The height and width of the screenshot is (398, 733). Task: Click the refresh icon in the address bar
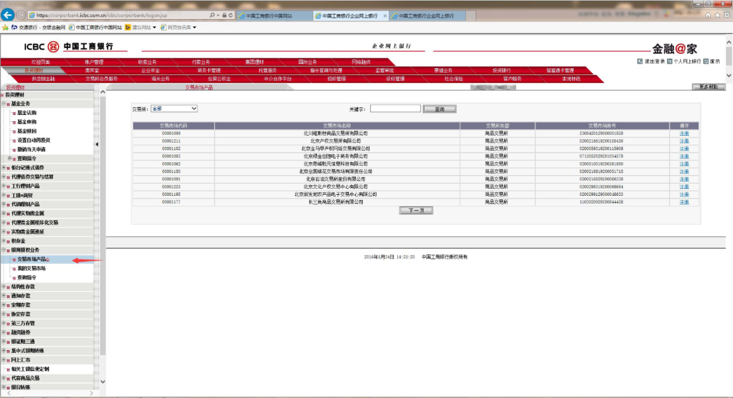point(231,16)
